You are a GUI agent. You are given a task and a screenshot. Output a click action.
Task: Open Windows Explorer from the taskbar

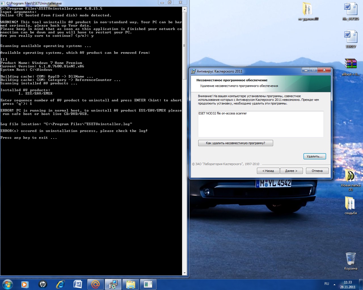click(x=131, y=284)
